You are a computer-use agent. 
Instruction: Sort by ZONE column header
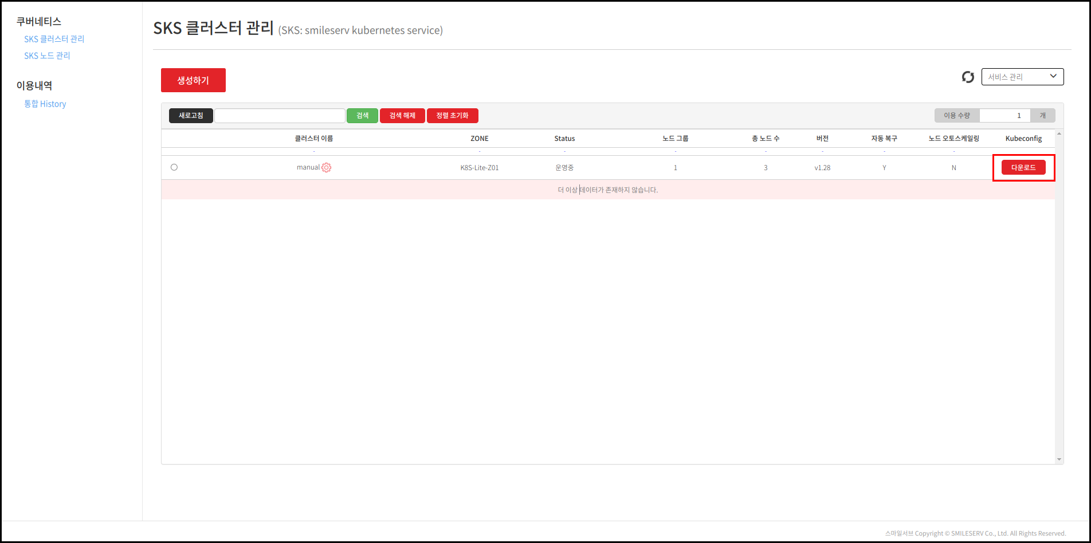(480, 139)
